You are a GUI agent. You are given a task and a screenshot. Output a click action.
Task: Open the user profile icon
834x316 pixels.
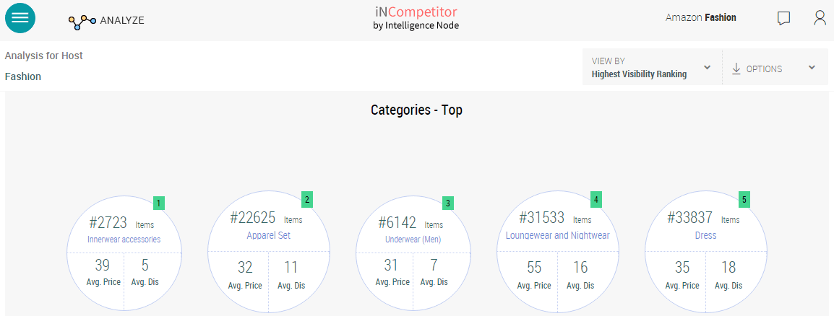point(820,18)
